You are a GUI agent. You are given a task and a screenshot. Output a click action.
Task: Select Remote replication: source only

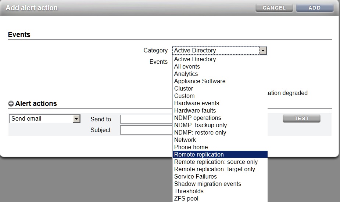pos(220,162)
